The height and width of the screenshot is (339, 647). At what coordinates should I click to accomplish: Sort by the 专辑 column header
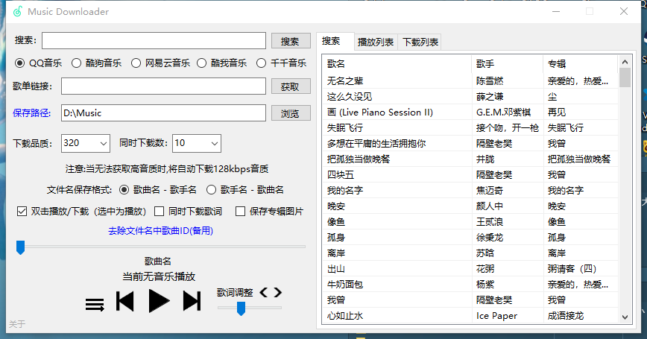pyautogui.click(x=580, y=64)
